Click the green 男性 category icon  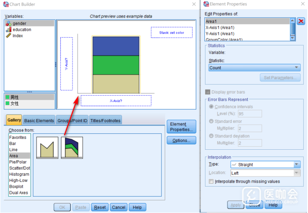(x=7, y=97)
